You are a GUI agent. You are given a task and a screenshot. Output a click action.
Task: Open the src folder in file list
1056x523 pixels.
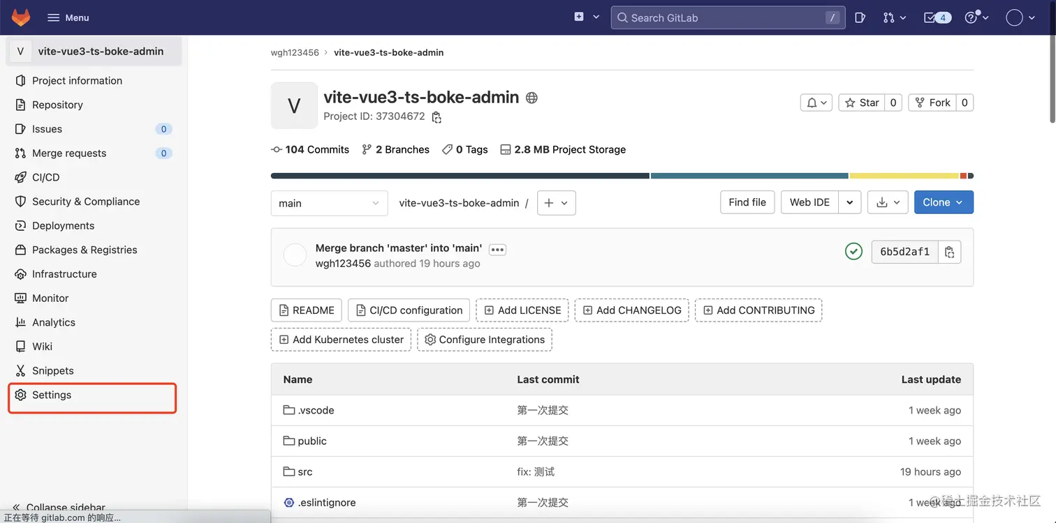coord(305,471)
